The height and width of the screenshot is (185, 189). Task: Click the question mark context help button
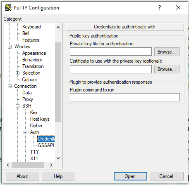[160, 7]
